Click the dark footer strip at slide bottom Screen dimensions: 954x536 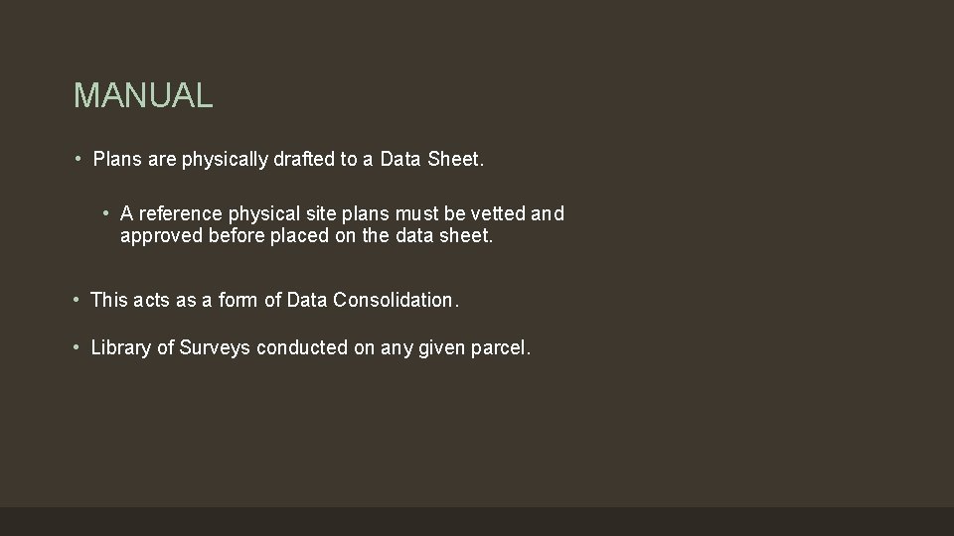pos(477,521)
